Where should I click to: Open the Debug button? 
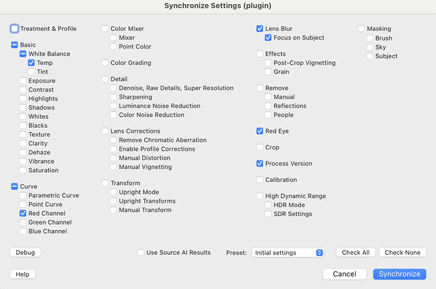(25, 253)
